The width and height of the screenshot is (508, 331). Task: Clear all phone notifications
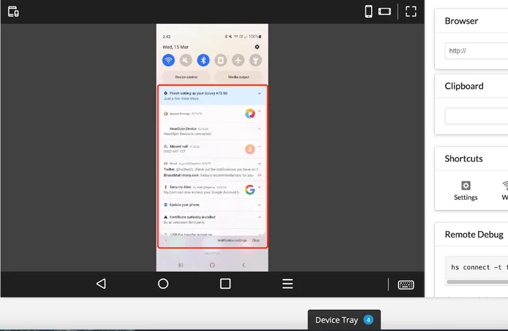point(256,241)
